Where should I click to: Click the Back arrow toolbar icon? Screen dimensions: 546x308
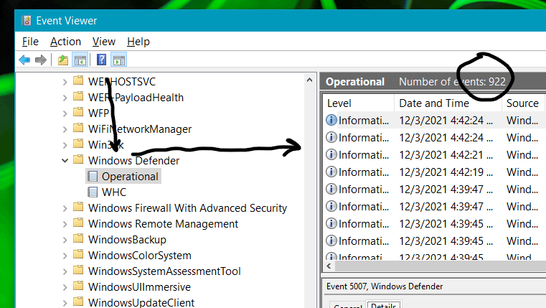pos(24,60)
